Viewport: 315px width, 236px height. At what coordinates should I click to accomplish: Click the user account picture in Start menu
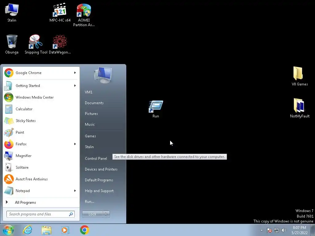(x=103, y=75)
